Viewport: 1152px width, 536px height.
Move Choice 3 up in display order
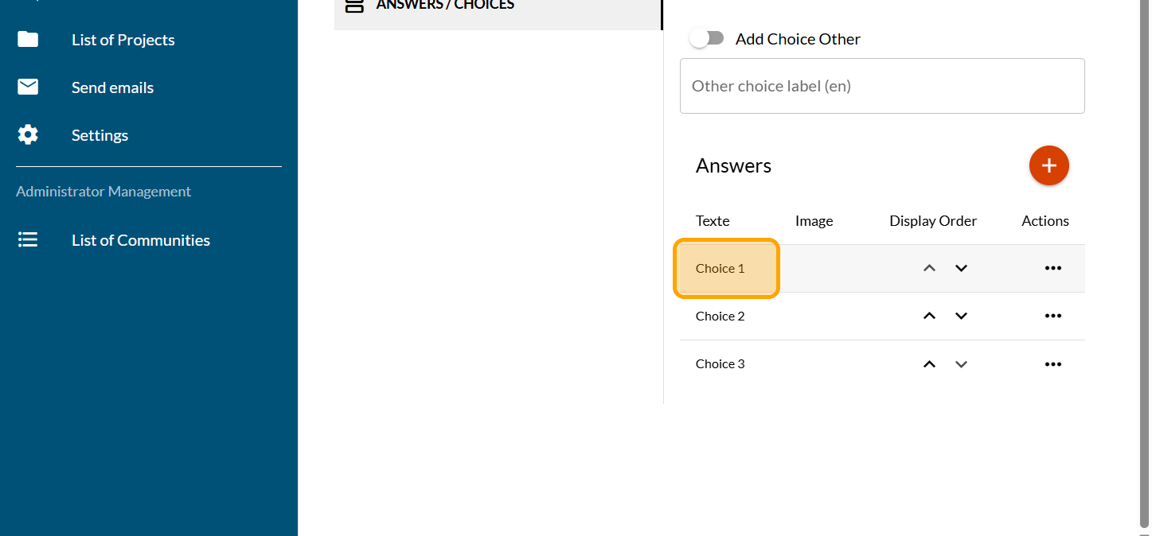tap(929, 364)
